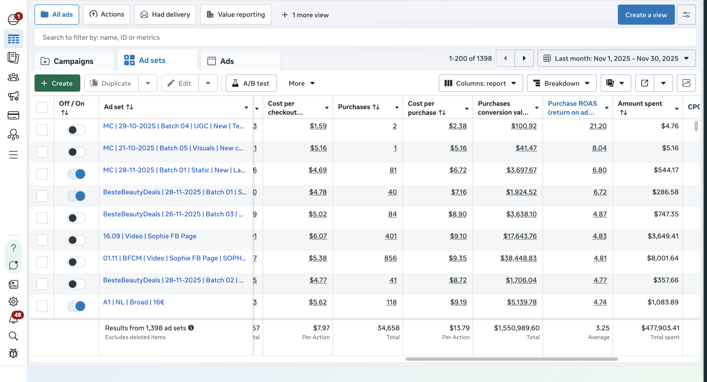The height and width of the screenshot is (382, 707).
Task: Open the Columns: report dropdown
Action: (x=481, y=83)
